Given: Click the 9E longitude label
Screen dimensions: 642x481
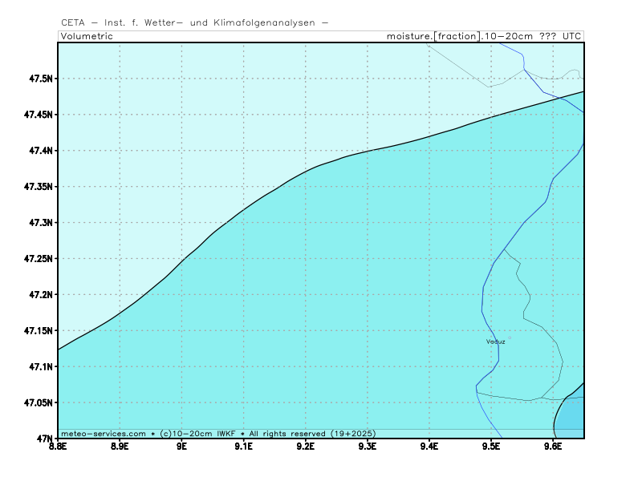Looking at the screenshot, I should pos(182,447).
